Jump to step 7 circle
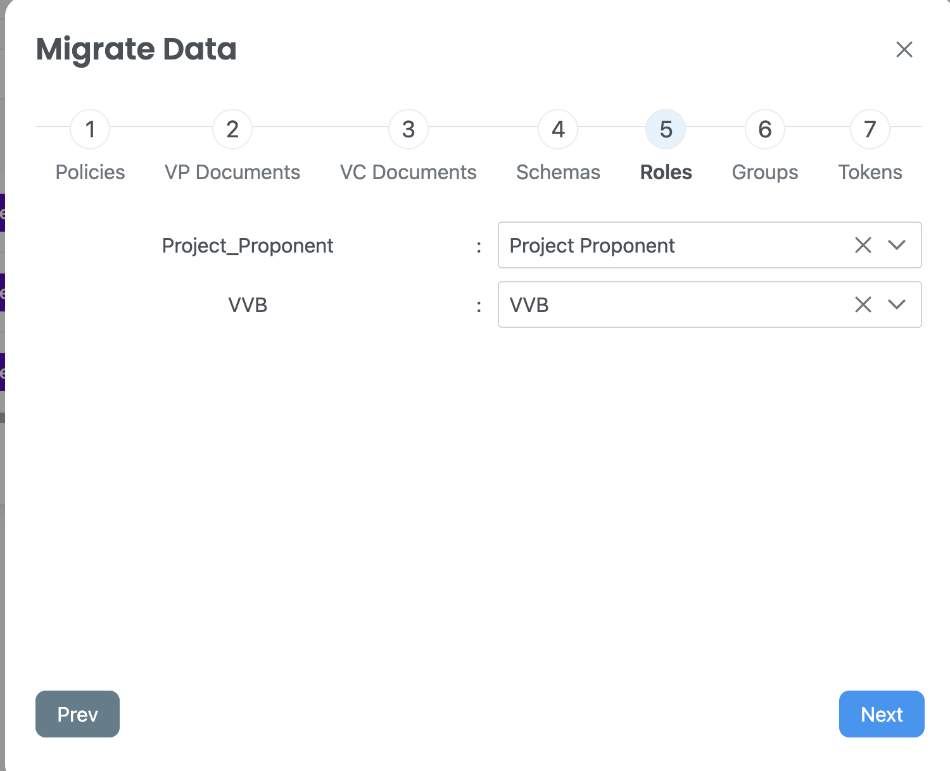The height and width of the screenshot is (771, 950). tap(870, 129)
